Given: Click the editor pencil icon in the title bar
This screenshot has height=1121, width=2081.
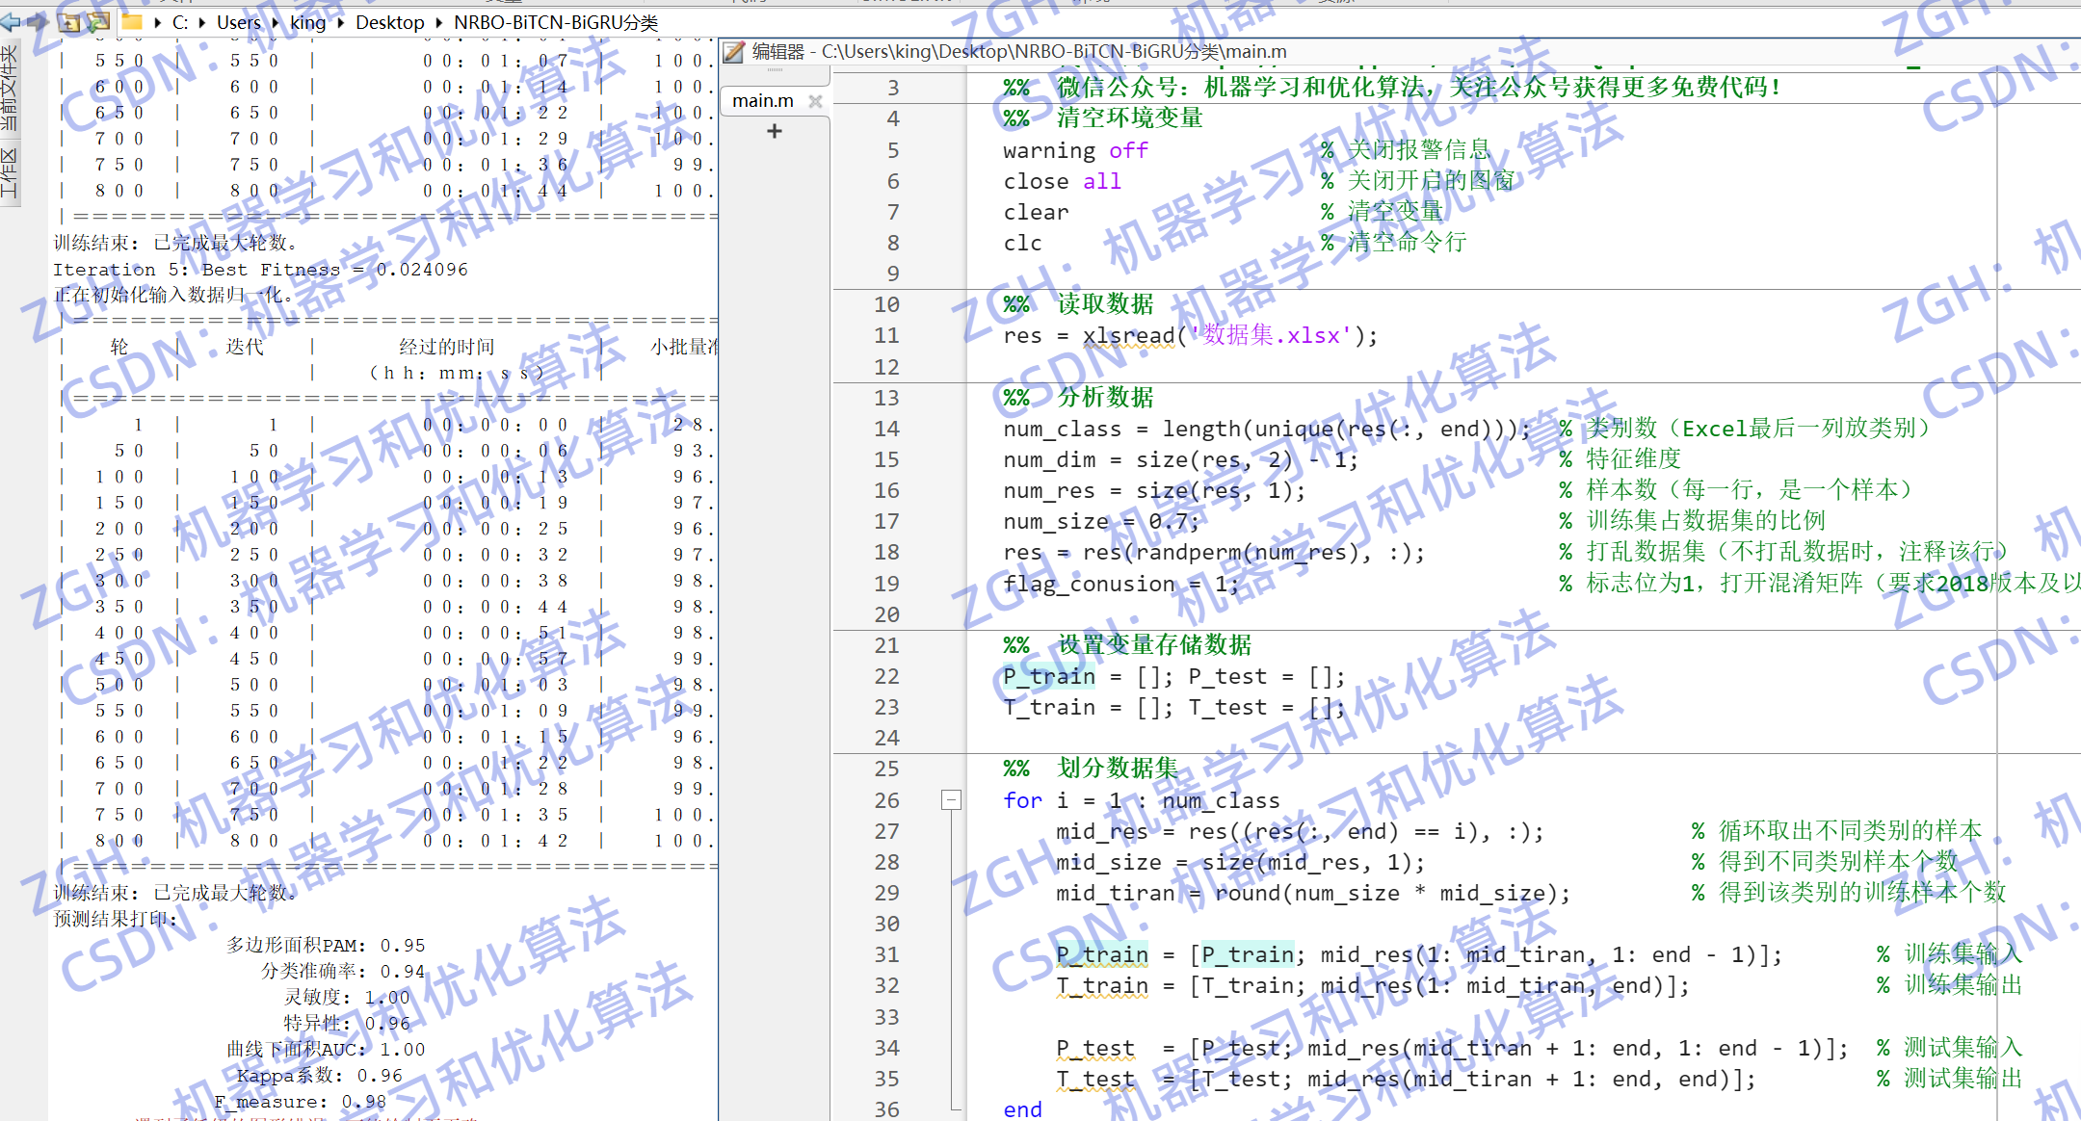Looking at the screenshot, I should 734,52.
